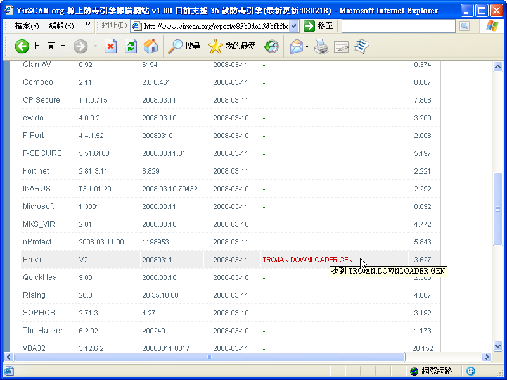Go to the Home page icon
This screenshot has width=507, height=380.
151,46
